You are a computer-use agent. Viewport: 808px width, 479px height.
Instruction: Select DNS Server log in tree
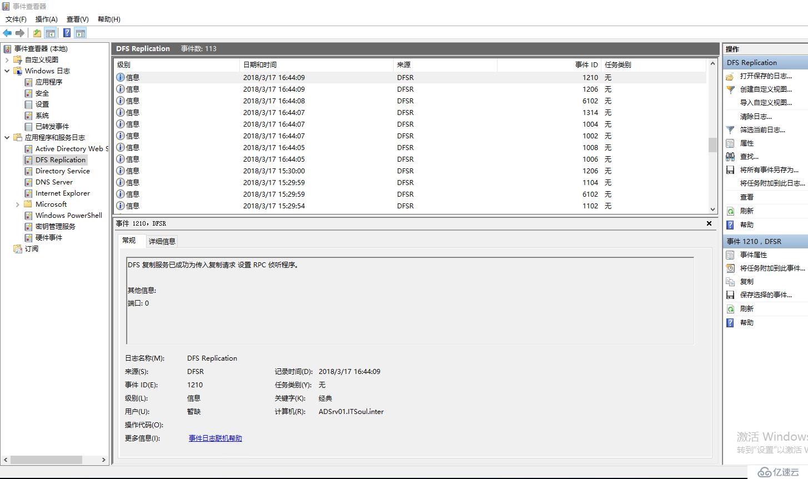point(54,182)
